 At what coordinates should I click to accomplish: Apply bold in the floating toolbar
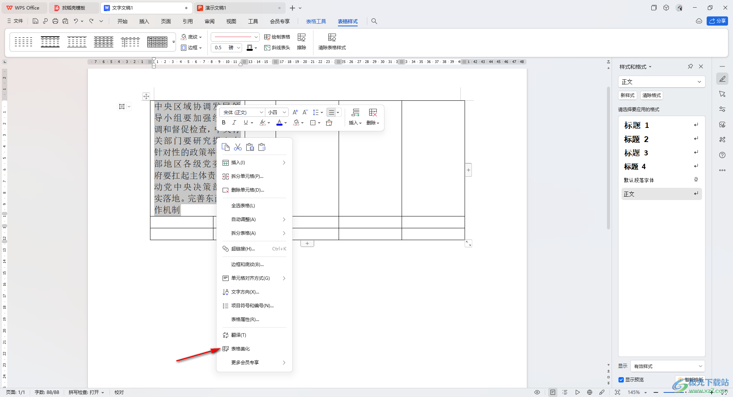pyautogui.click(x=224, y=123)
